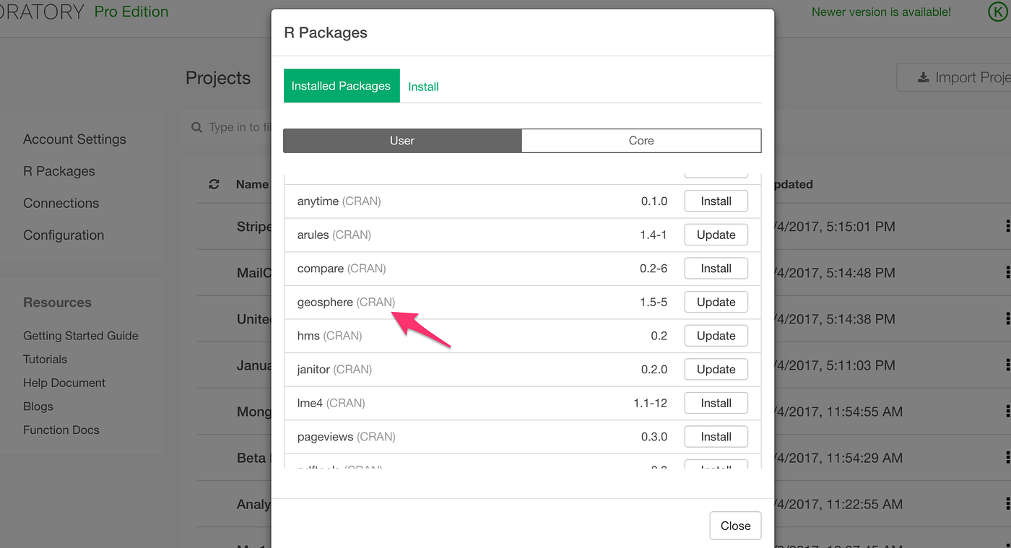Open three-dot menu on row updated 5:11:03 PM

click(1007, 365)
